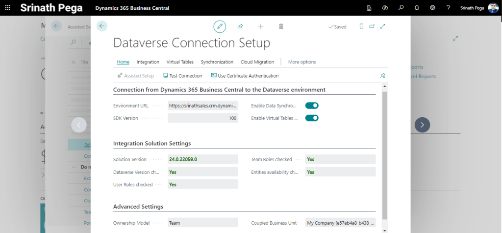502x233 pixels.
Task: Click the Test Connection button
Action: tap(182, 76)
